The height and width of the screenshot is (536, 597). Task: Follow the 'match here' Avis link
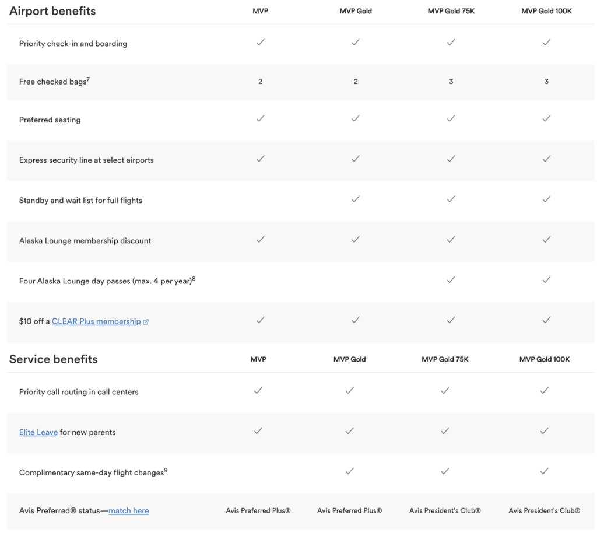(x=129, y=510)
